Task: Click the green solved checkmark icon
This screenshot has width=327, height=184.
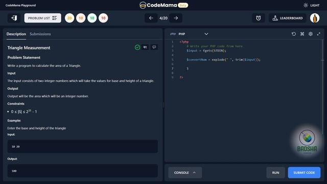Action: [x=137, y=48]
